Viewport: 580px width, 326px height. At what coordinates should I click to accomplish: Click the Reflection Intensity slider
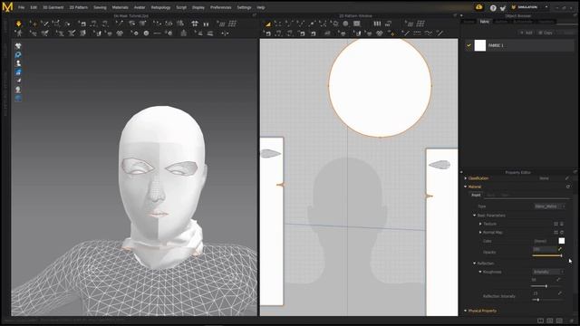(x=547, y=300)
